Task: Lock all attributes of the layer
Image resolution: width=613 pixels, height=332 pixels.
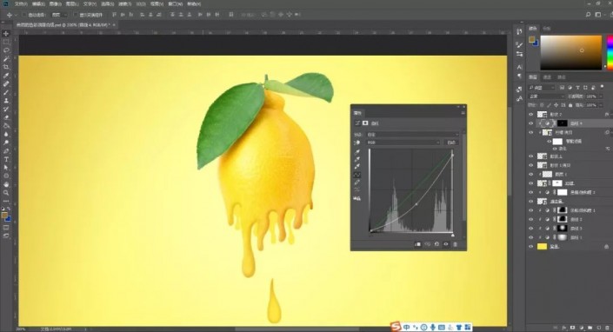Action: pos(570,105)
